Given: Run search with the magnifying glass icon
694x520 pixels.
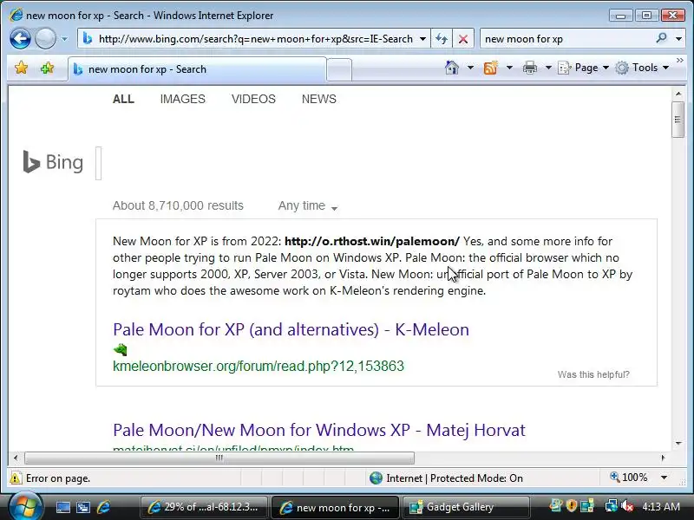Looking at the screenshot, I should pos(662,38).
